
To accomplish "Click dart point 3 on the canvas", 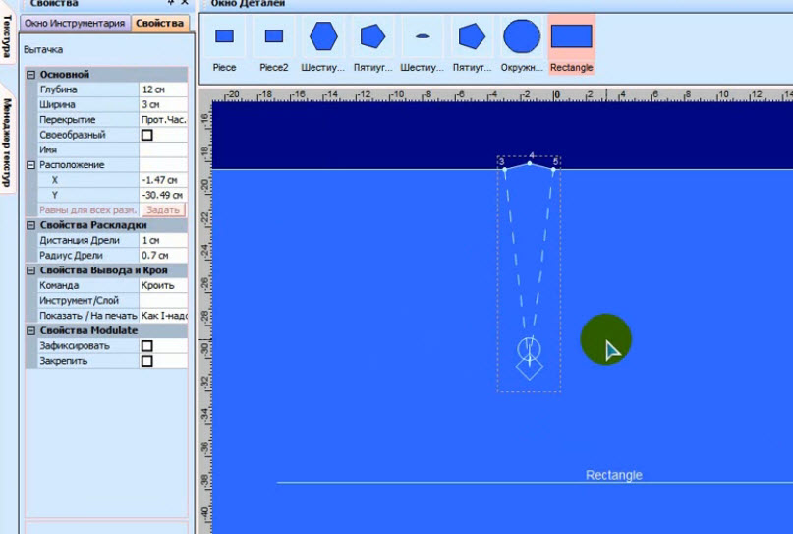I will point(505,169).
